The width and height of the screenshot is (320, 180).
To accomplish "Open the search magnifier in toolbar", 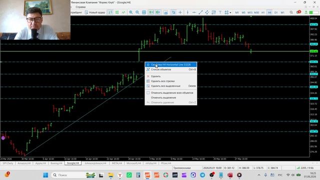I will (291, 12).
